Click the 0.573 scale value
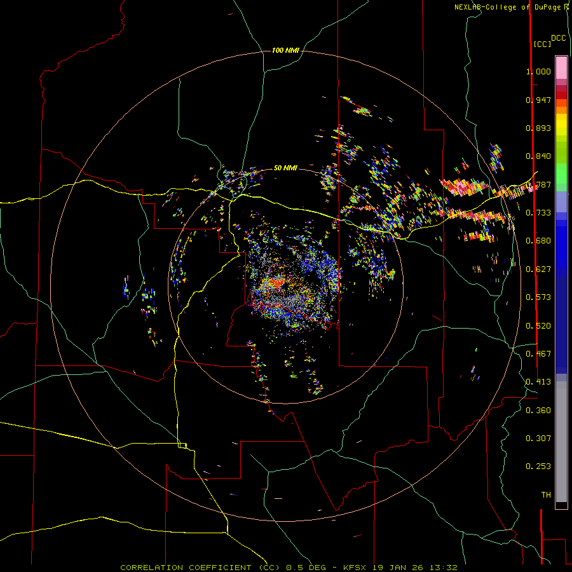The height and width of the screenshot is (572, 572). [x=538, y=297]
